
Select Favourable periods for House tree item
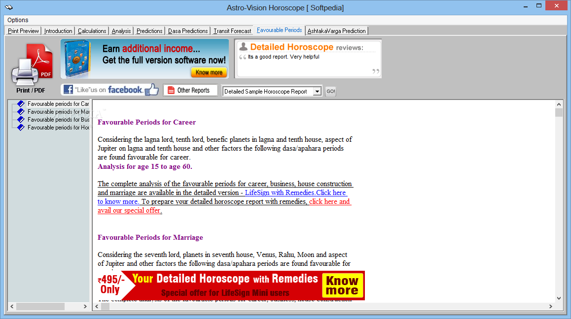click(58, 128)
